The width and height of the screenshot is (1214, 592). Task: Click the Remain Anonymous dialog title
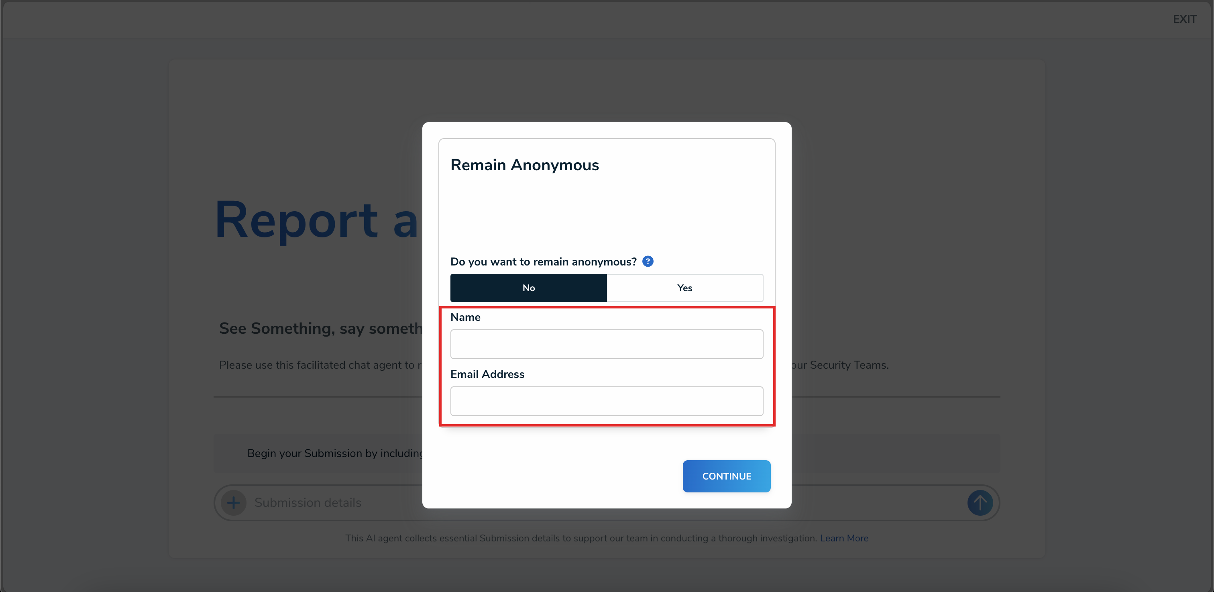click(525, 165)
